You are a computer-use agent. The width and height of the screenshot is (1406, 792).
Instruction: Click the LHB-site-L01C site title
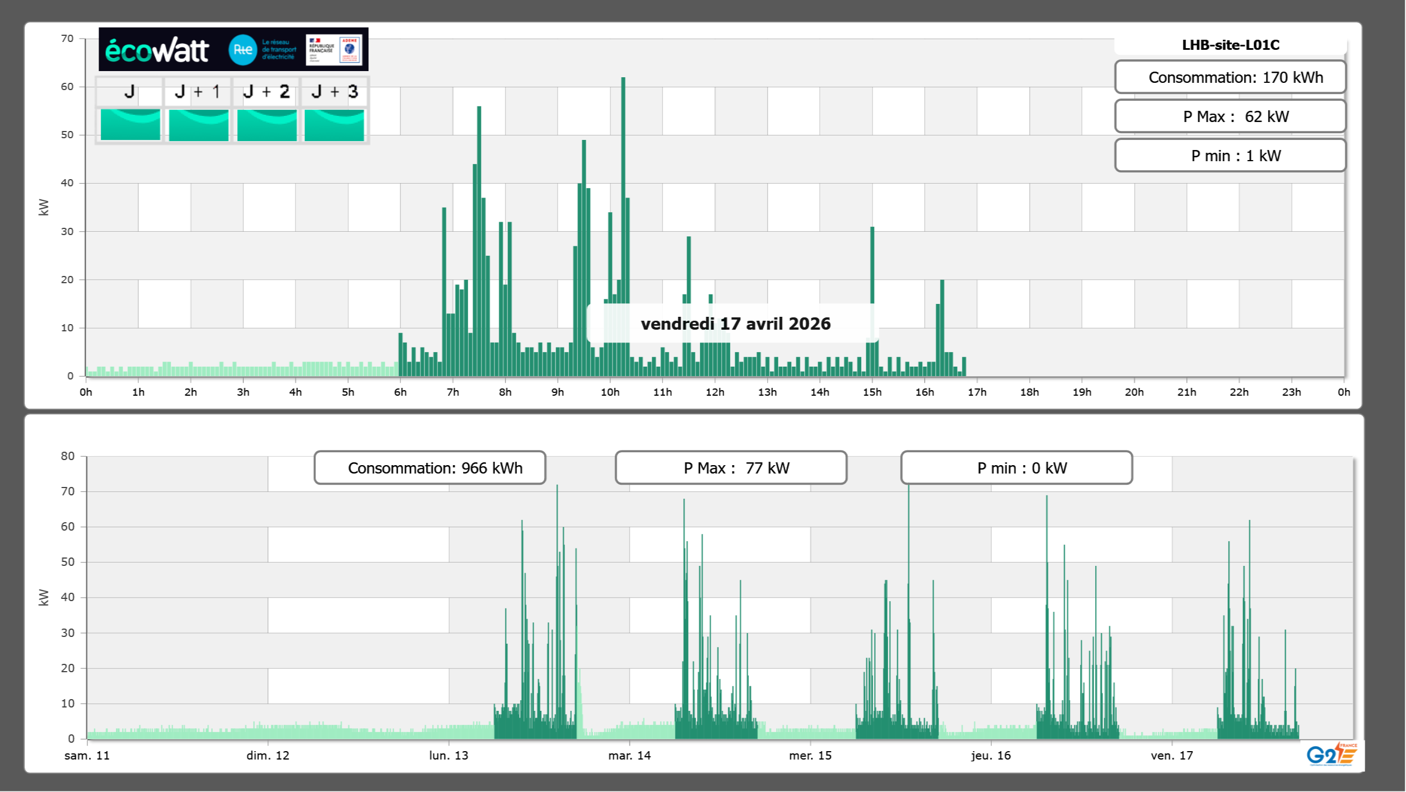[x=1230, y=45]
